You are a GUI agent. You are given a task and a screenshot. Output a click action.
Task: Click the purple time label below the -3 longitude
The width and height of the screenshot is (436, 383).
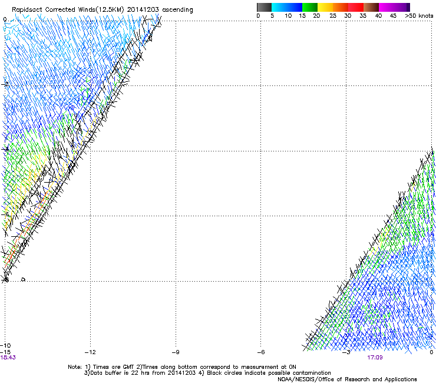375,358
